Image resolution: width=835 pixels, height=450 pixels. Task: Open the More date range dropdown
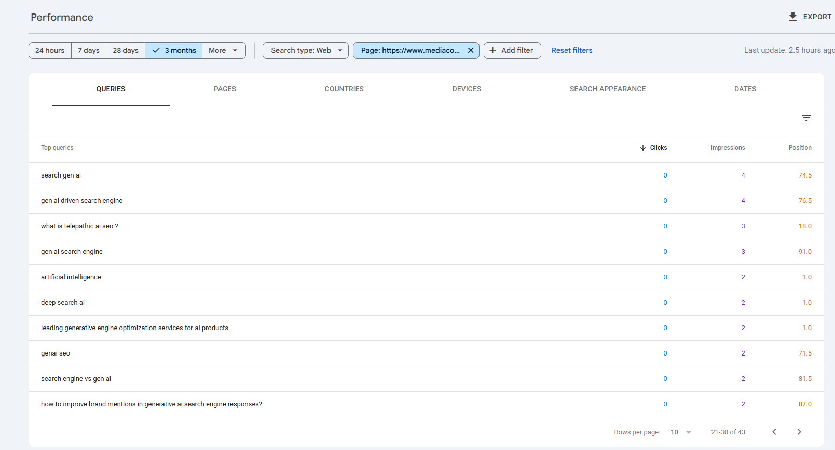point(224,50)
